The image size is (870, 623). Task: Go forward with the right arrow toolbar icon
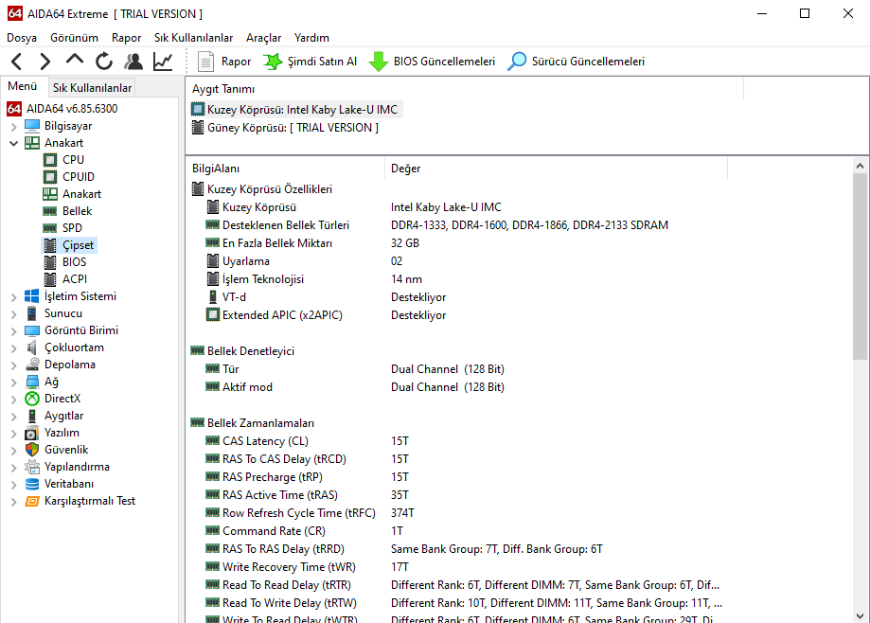[45, 61]
